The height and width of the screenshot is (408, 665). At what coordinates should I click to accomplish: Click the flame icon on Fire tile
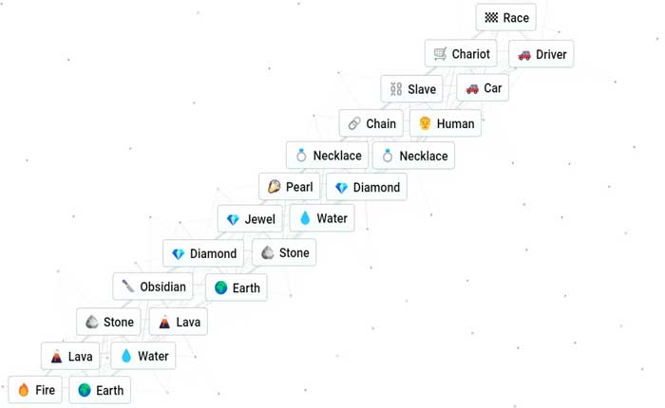coord(24,390)
